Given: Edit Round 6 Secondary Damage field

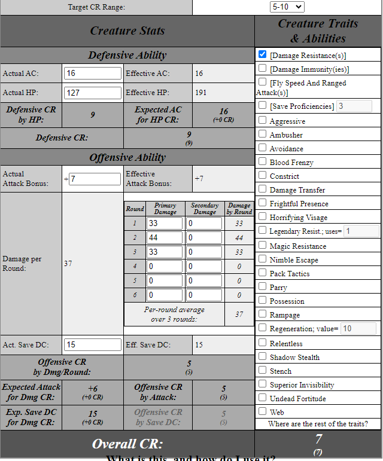Looking at the screenshot, I should click(x=204, y=295).
